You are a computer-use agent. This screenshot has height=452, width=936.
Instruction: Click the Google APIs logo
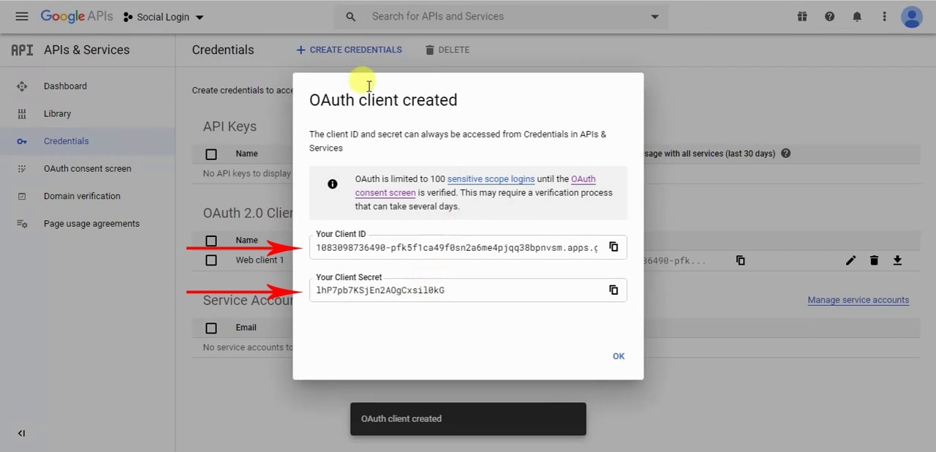[x=76, y=16]
